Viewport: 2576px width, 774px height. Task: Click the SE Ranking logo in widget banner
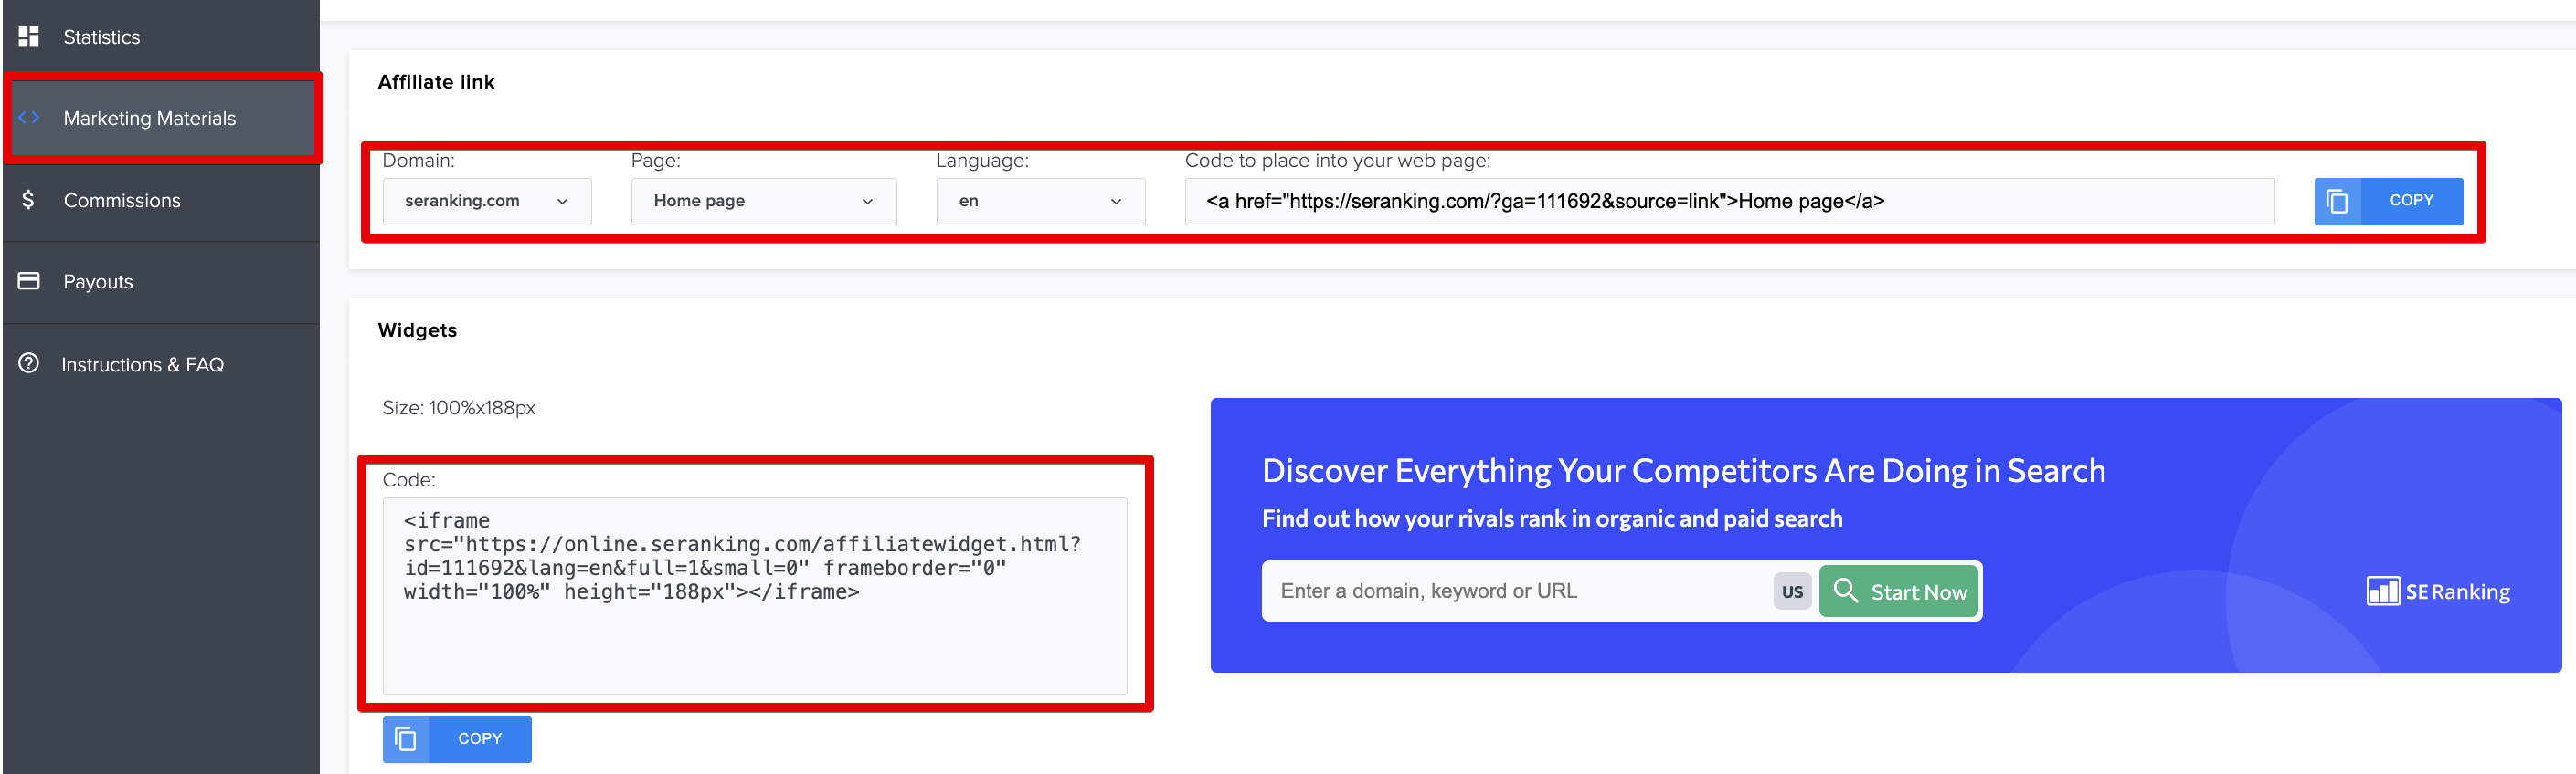[2438, 591]
